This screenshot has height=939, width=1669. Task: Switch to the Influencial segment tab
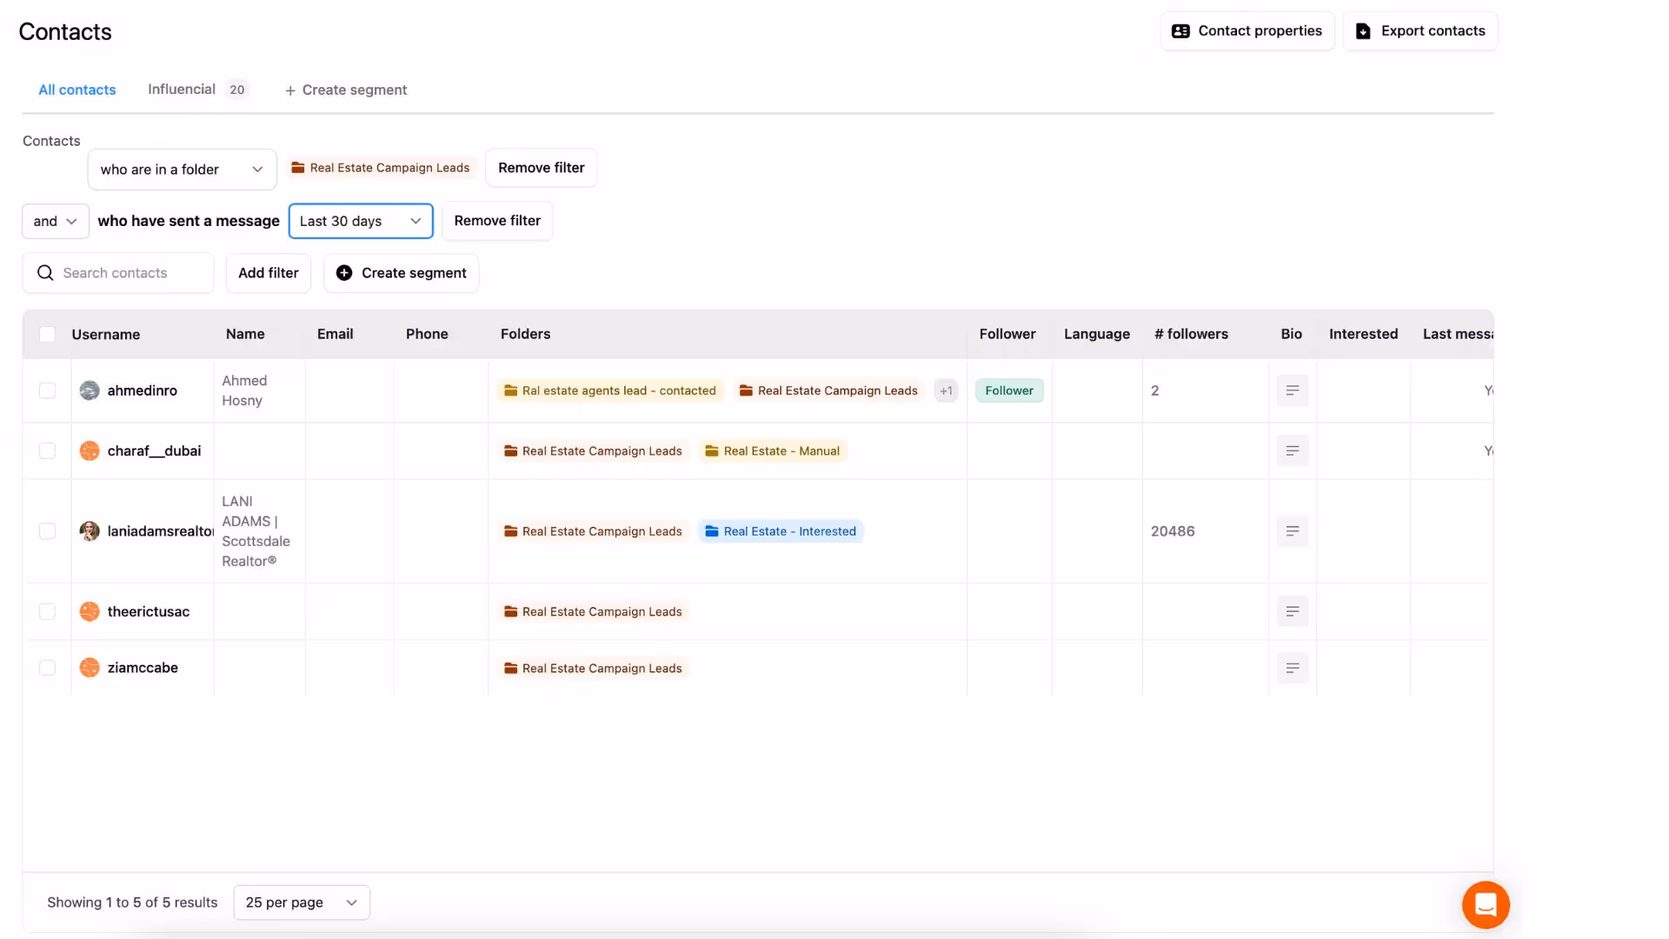(181, 90)
